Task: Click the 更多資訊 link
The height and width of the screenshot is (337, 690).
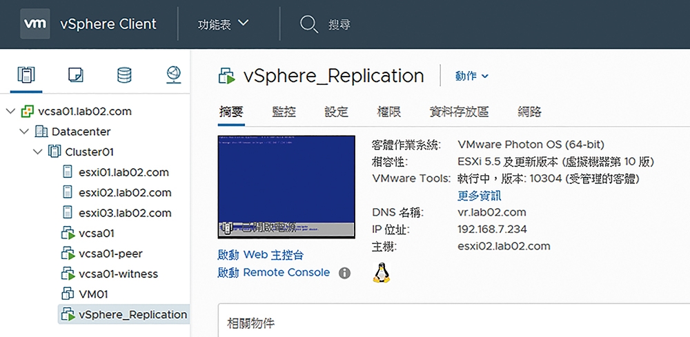Action: [x=480, y=196]
